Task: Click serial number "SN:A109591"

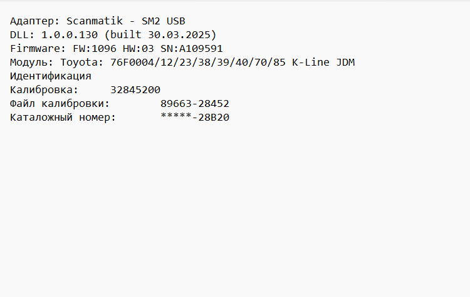Action: click(192, 48)
